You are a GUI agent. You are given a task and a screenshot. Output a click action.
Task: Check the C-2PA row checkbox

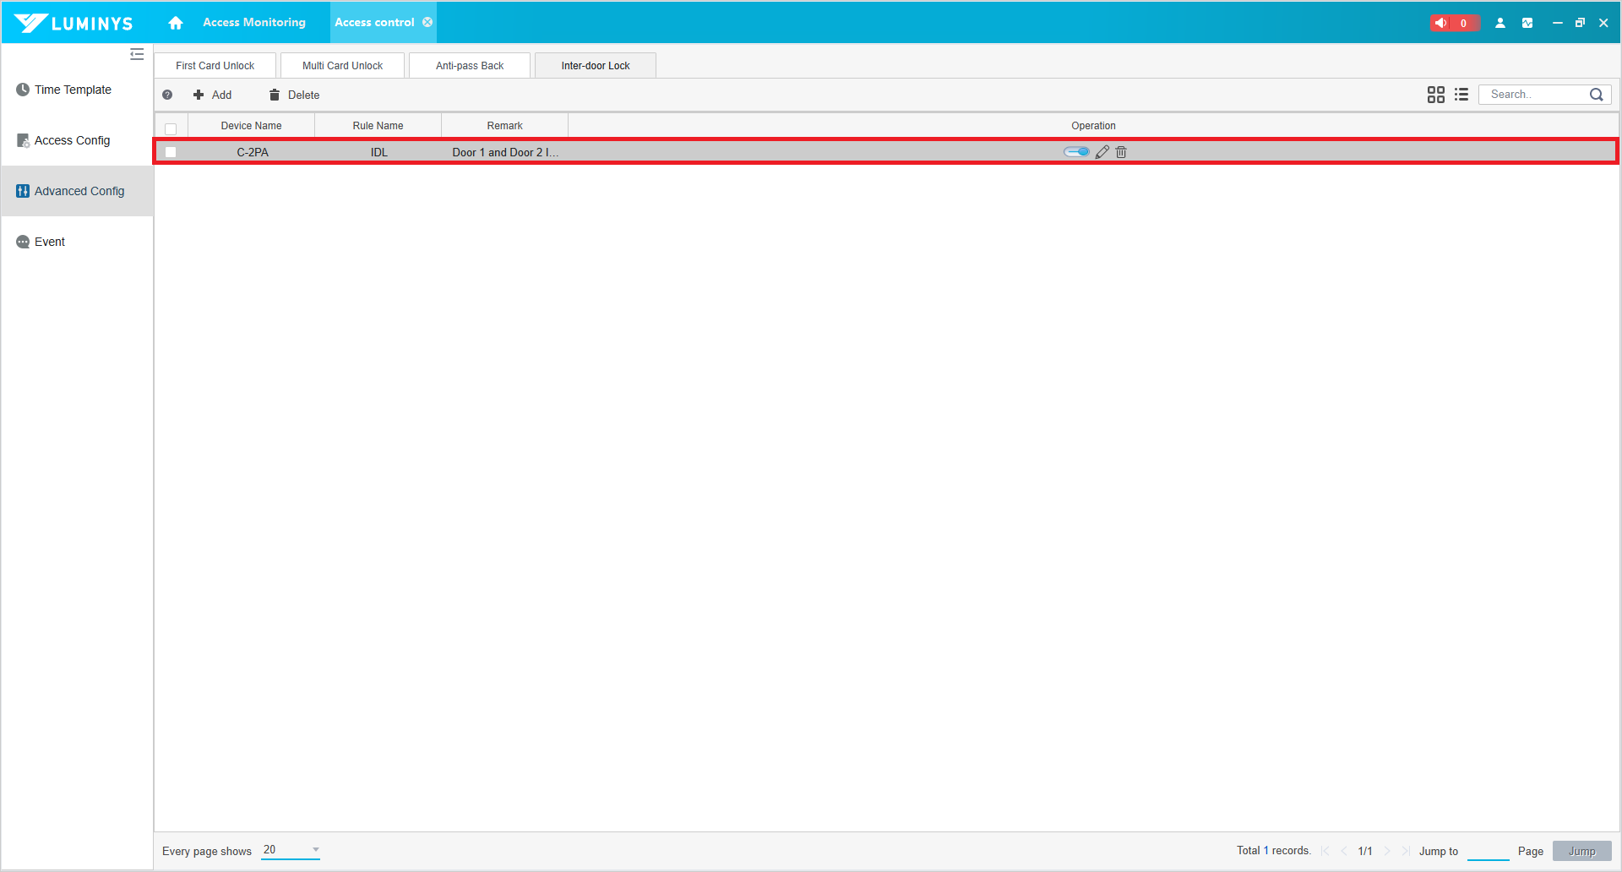171,152
